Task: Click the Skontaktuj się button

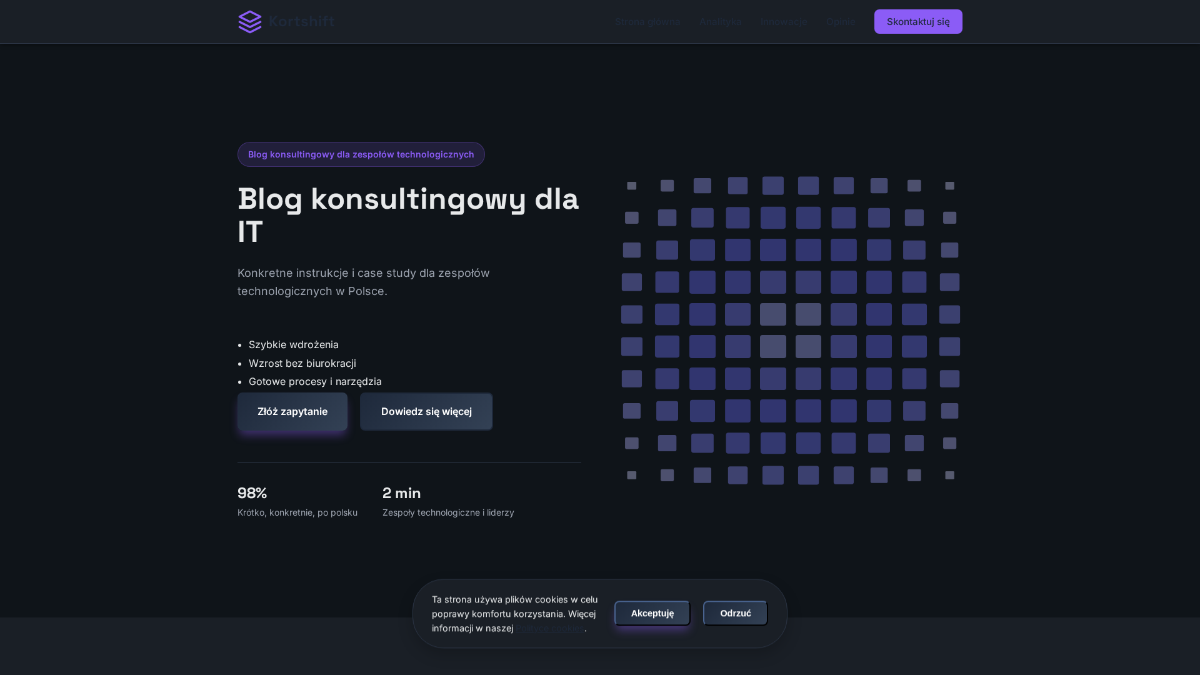Action: coord(918,22)
